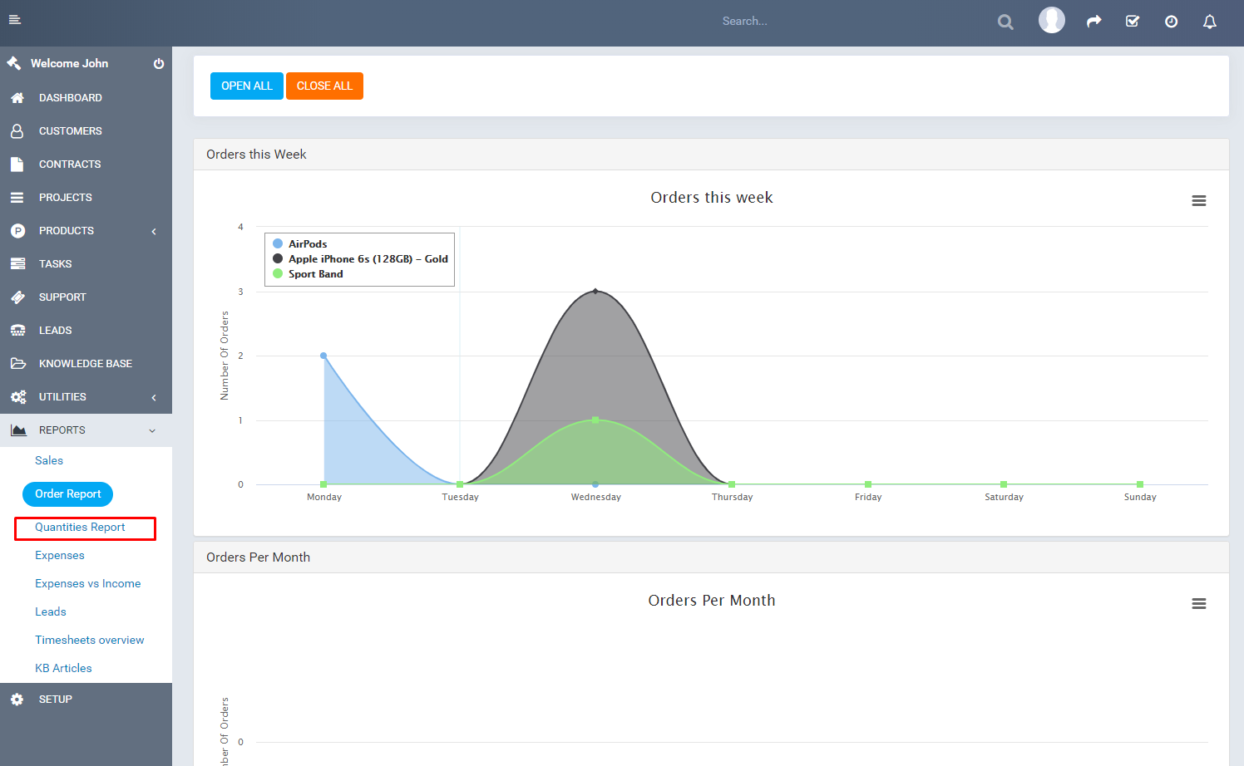Click the Welcome John profile text
The width and height of the screenshot is (1244, 766).
(x=69, y=64)
